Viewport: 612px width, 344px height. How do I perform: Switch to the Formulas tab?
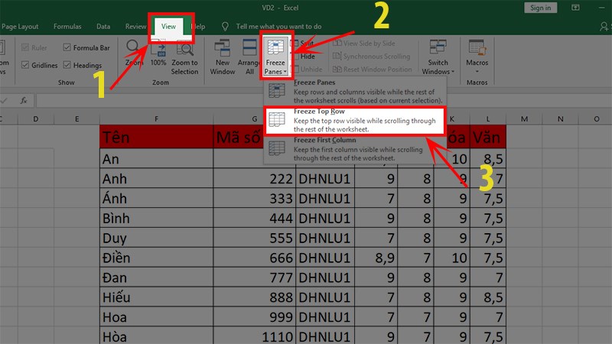coord(67,27)
